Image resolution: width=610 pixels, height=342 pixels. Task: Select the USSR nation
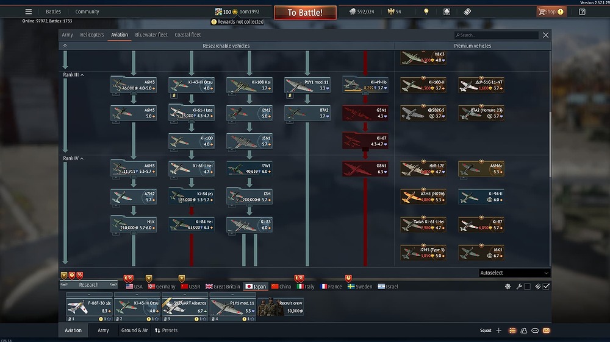tap(190, 287)
